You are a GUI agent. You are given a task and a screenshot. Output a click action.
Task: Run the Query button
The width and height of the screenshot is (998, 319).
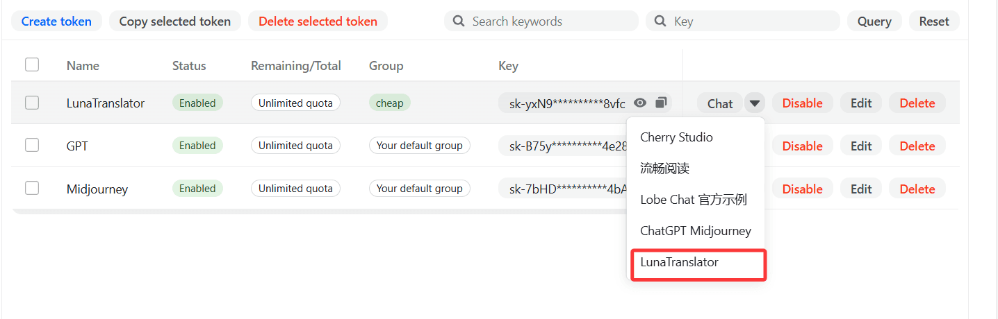pos(874,21)
